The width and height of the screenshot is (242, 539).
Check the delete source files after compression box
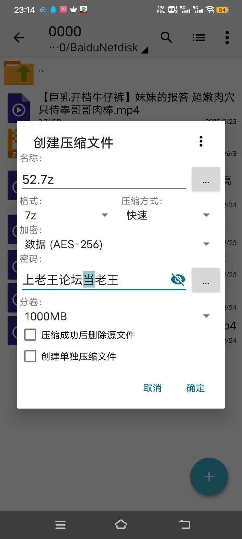click(x=30, y=335)
